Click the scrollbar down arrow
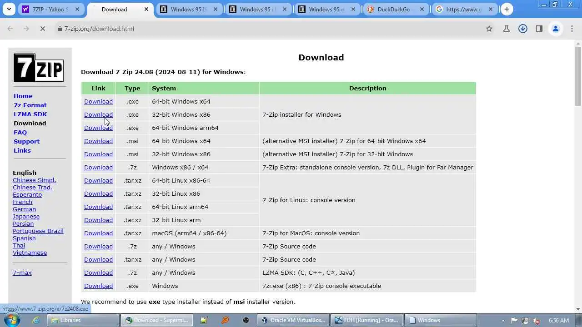This screenshot has width=582, height=327. (x=578, y=309)
